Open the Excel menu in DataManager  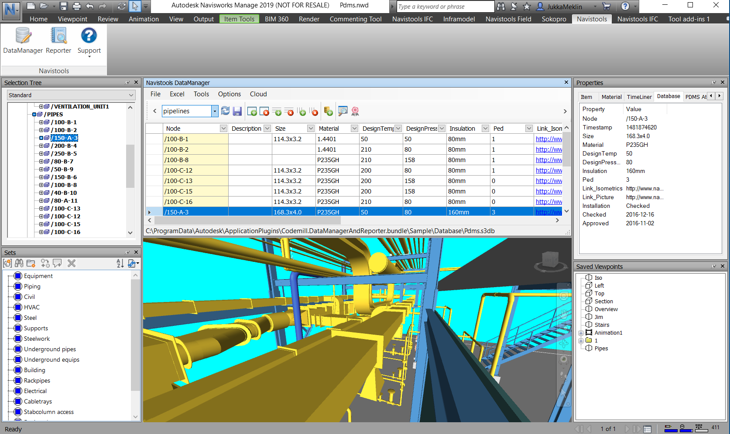pyautogui.click(x=177, y=94)
